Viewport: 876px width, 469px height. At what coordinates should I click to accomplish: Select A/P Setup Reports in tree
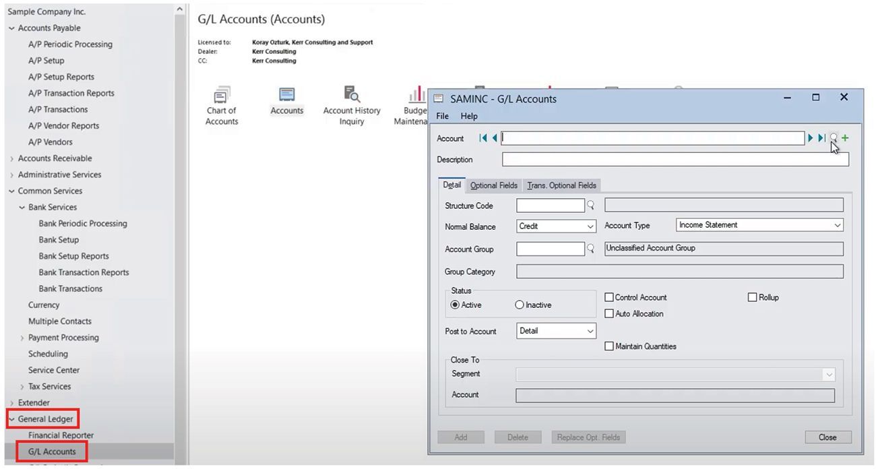coord(61,77)
